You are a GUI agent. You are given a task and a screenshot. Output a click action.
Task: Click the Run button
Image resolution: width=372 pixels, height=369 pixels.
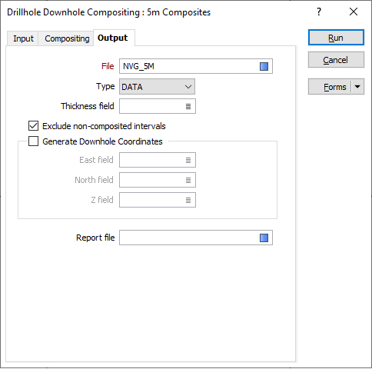[336, 38]
